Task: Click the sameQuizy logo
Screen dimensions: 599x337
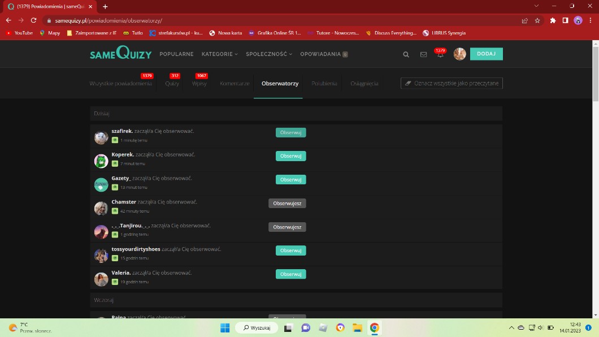Action: [120, 54]
